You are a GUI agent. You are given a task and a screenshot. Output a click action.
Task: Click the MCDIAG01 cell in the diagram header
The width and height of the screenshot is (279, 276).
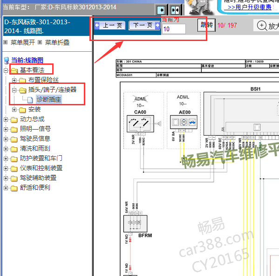(x=136, y=75)
